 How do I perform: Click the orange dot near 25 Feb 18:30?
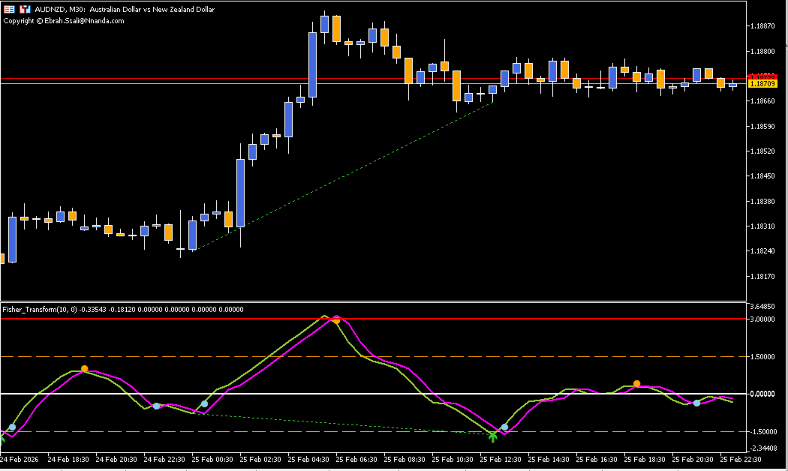pyautogui.click(x=636, y=384)
